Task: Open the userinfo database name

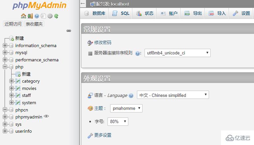Action: click(x=23, y=131)
